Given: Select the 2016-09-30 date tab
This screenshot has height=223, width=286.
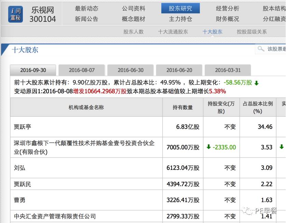Looking at the screenshot, I should (x=33, y=70).
